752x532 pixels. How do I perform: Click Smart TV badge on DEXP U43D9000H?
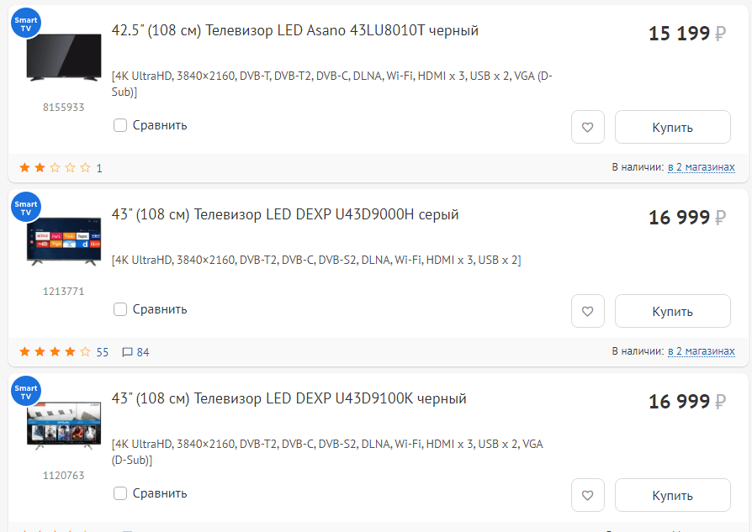26,208
